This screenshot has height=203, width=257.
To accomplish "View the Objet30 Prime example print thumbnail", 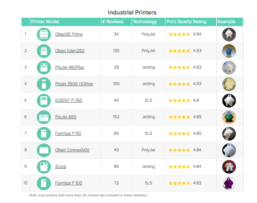I will (x=229, y=34).
